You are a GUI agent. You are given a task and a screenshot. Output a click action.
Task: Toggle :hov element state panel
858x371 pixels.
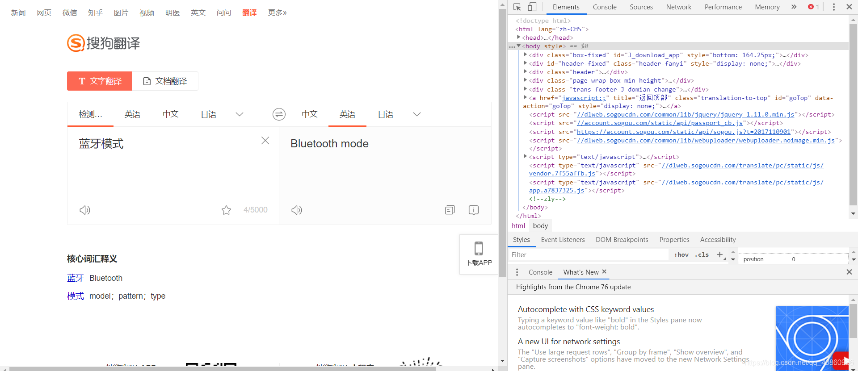click(681, 254)
